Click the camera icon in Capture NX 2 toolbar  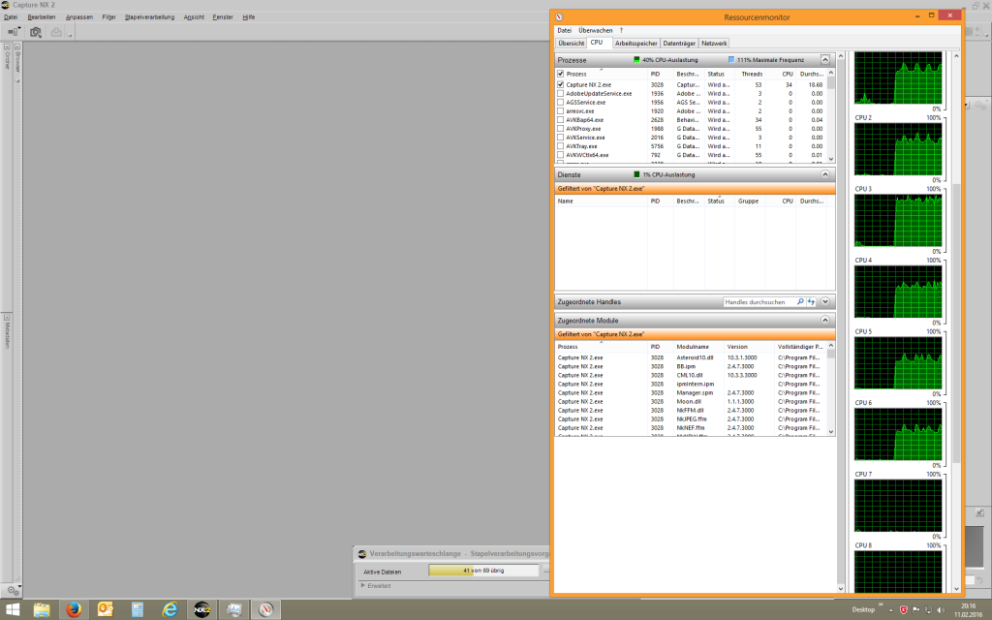(x=36, y=32)
